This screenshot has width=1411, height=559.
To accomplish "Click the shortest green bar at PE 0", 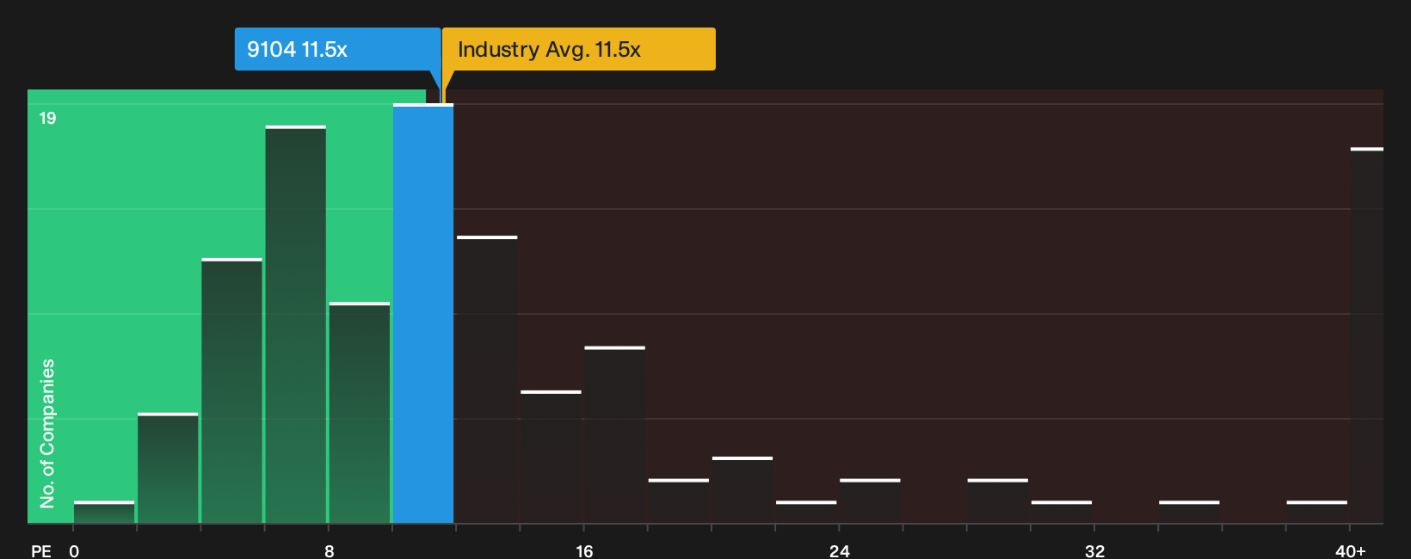I will point(104,512).
